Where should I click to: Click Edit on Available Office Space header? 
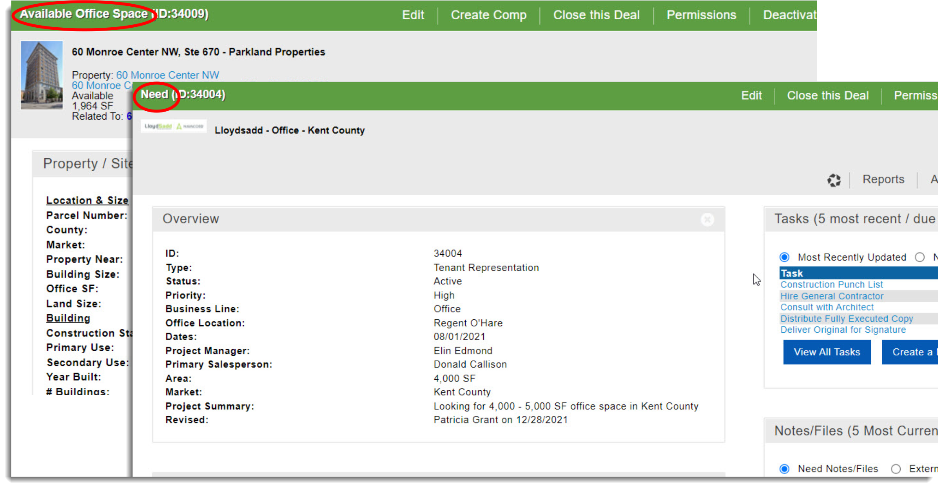click(x=413, y=15)
